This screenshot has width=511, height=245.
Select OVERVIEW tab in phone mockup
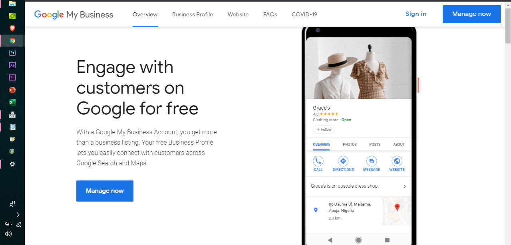322,144
